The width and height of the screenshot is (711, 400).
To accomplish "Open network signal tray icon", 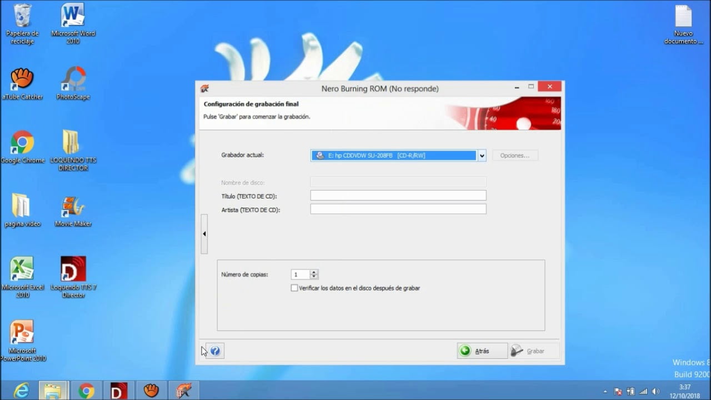I will point(643,391).
